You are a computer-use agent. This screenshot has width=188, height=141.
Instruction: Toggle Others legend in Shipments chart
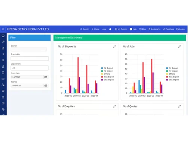(105, 74)
